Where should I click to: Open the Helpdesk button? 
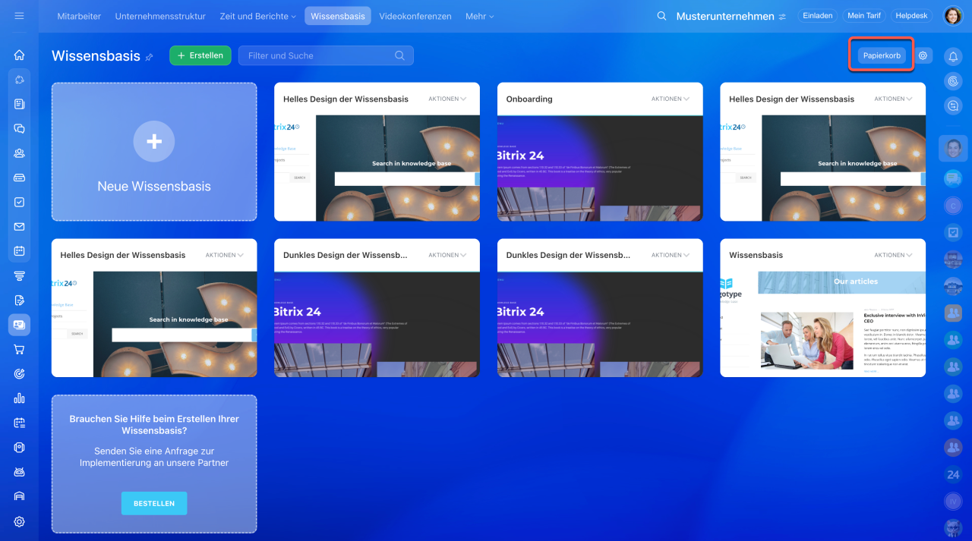tap(912, 16)
